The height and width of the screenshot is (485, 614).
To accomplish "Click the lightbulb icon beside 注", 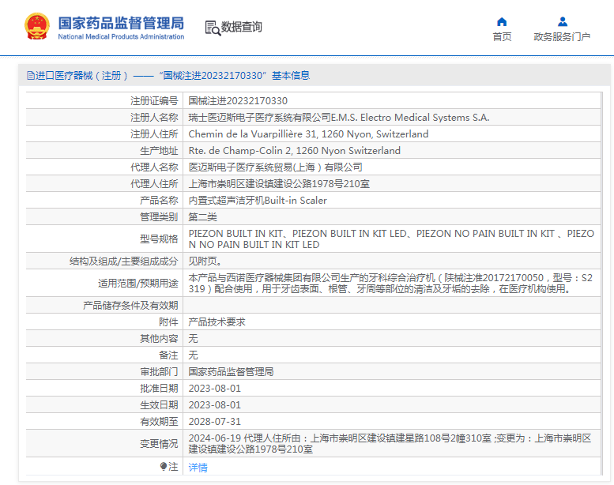I will point(164,467).
